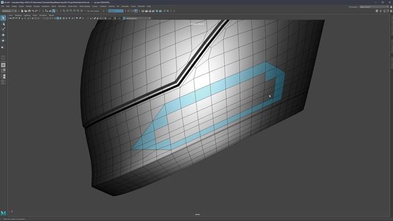Open the panel's Shading menu
Viewport: 393px width, 221px height.
tap(18, 15)
